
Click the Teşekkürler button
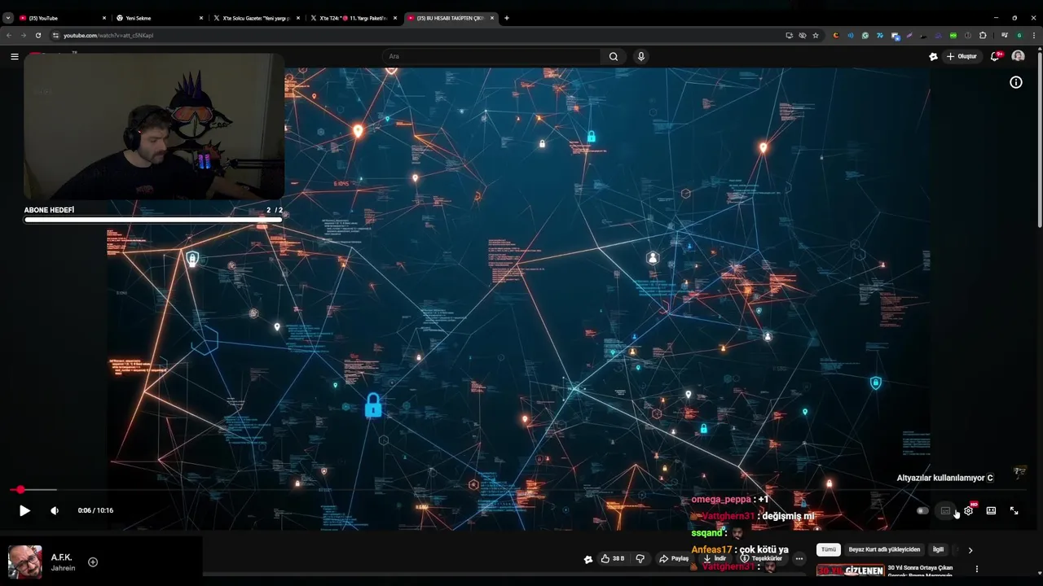pos(761,558)
